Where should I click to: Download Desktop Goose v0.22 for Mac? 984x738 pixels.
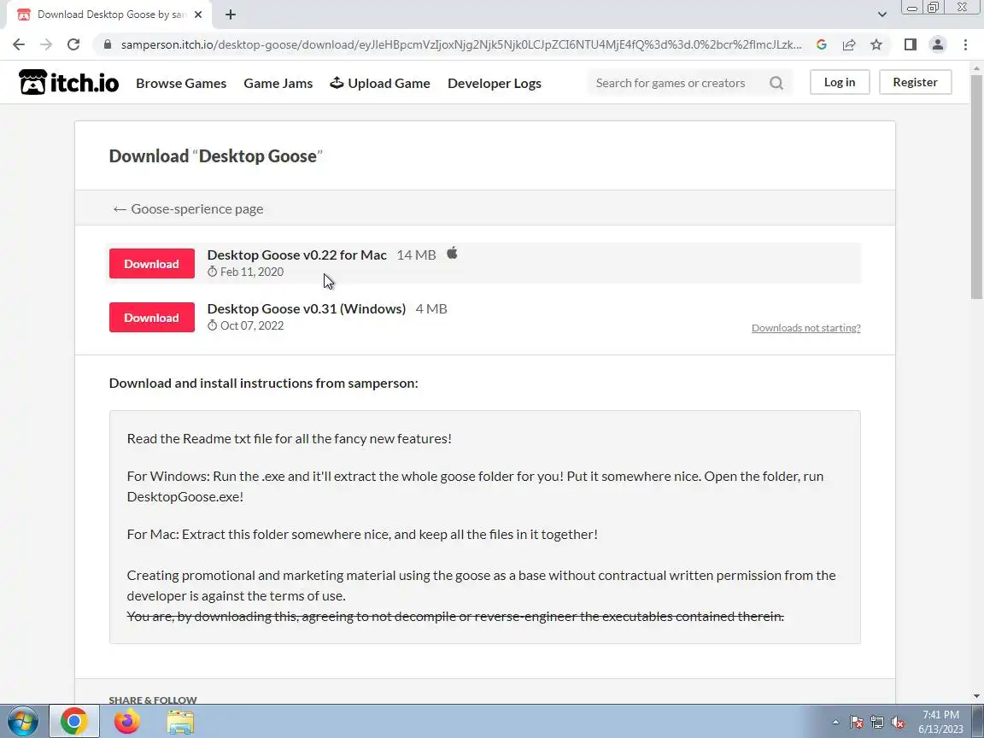[x=152, y=264]
